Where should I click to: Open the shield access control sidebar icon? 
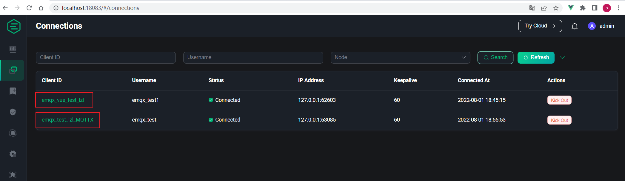coord(13,112)
